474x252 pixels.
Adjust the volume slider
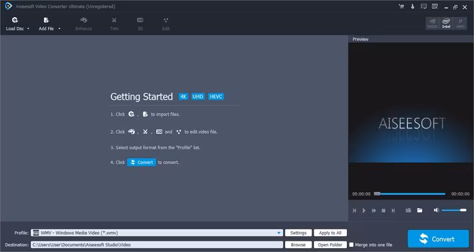click(454, 210)
